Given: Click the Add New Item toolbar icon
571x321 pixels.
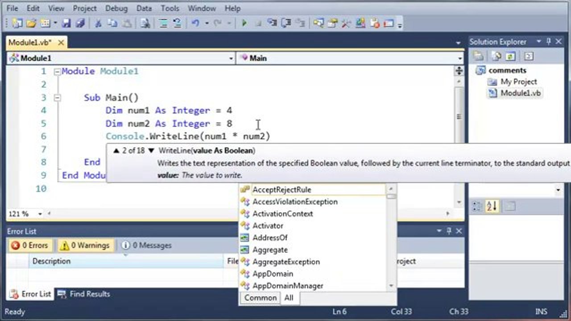Looking at the screenshot, I should click(45, 24).
